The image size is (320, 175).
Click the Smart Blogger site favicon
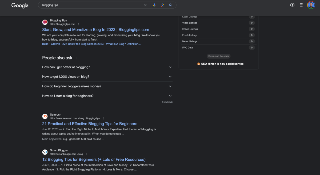point(45,152)
